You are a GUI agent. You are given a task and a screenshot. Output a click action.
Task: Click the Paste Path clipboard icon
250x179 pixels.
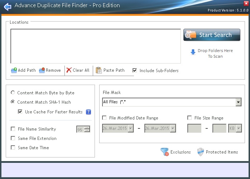tap(98, 70)
